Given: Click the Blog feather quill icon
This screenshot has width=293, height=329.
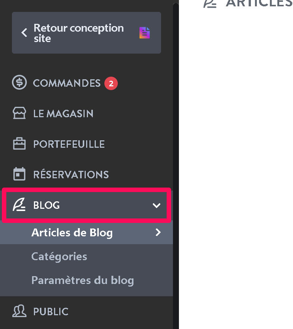Looking at the screenshot, I should pyautogui.click(x=19, y=204).
